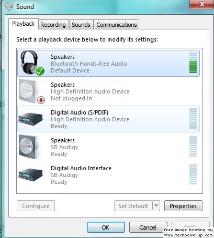Click the Bluetooth Speakers volume level meter
Viewport: 214px width, 238px height.
pyautogui.click(x=193, y=63)
